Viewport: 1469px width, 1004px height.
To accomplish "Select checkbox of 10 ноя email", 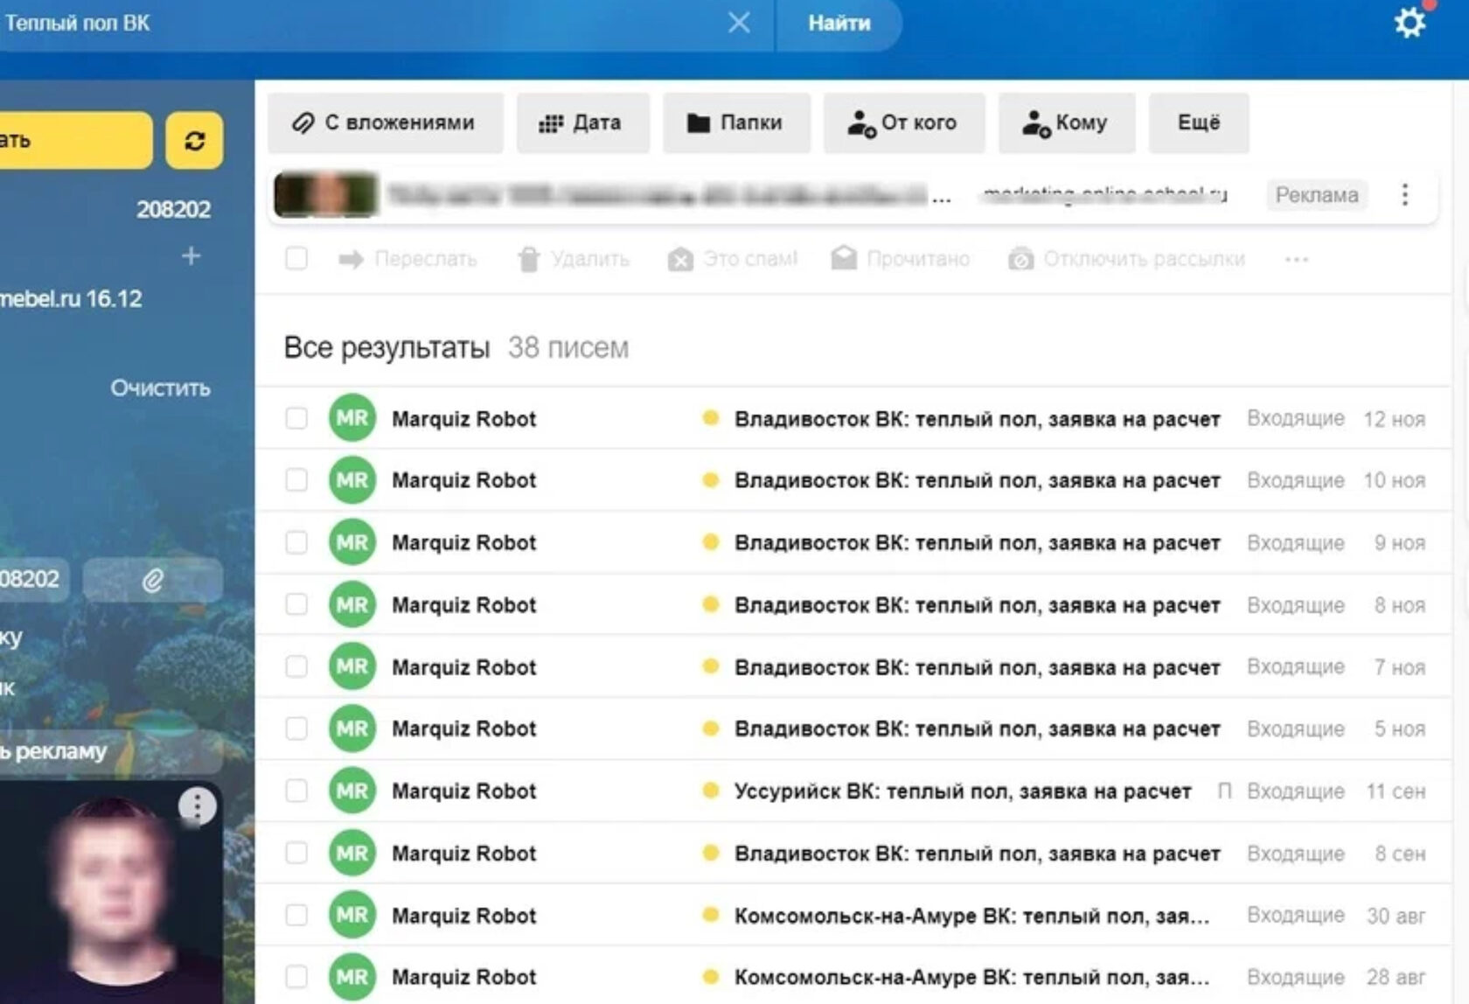I will click(x=296, y=480).
